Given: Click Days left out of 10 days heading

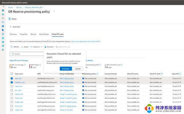Looking at the screenshot, I should pos(19,60).
